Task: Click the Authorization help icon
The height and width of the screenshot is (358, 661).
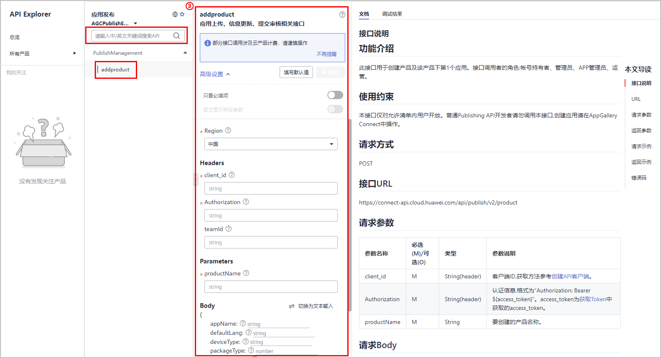Action: coord(246,202)
